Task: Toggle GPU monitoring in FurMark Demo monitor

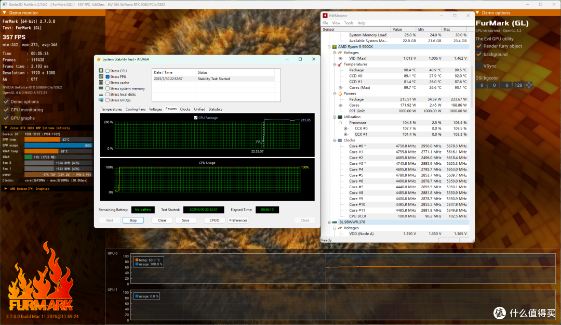Action: click(6, 110)
